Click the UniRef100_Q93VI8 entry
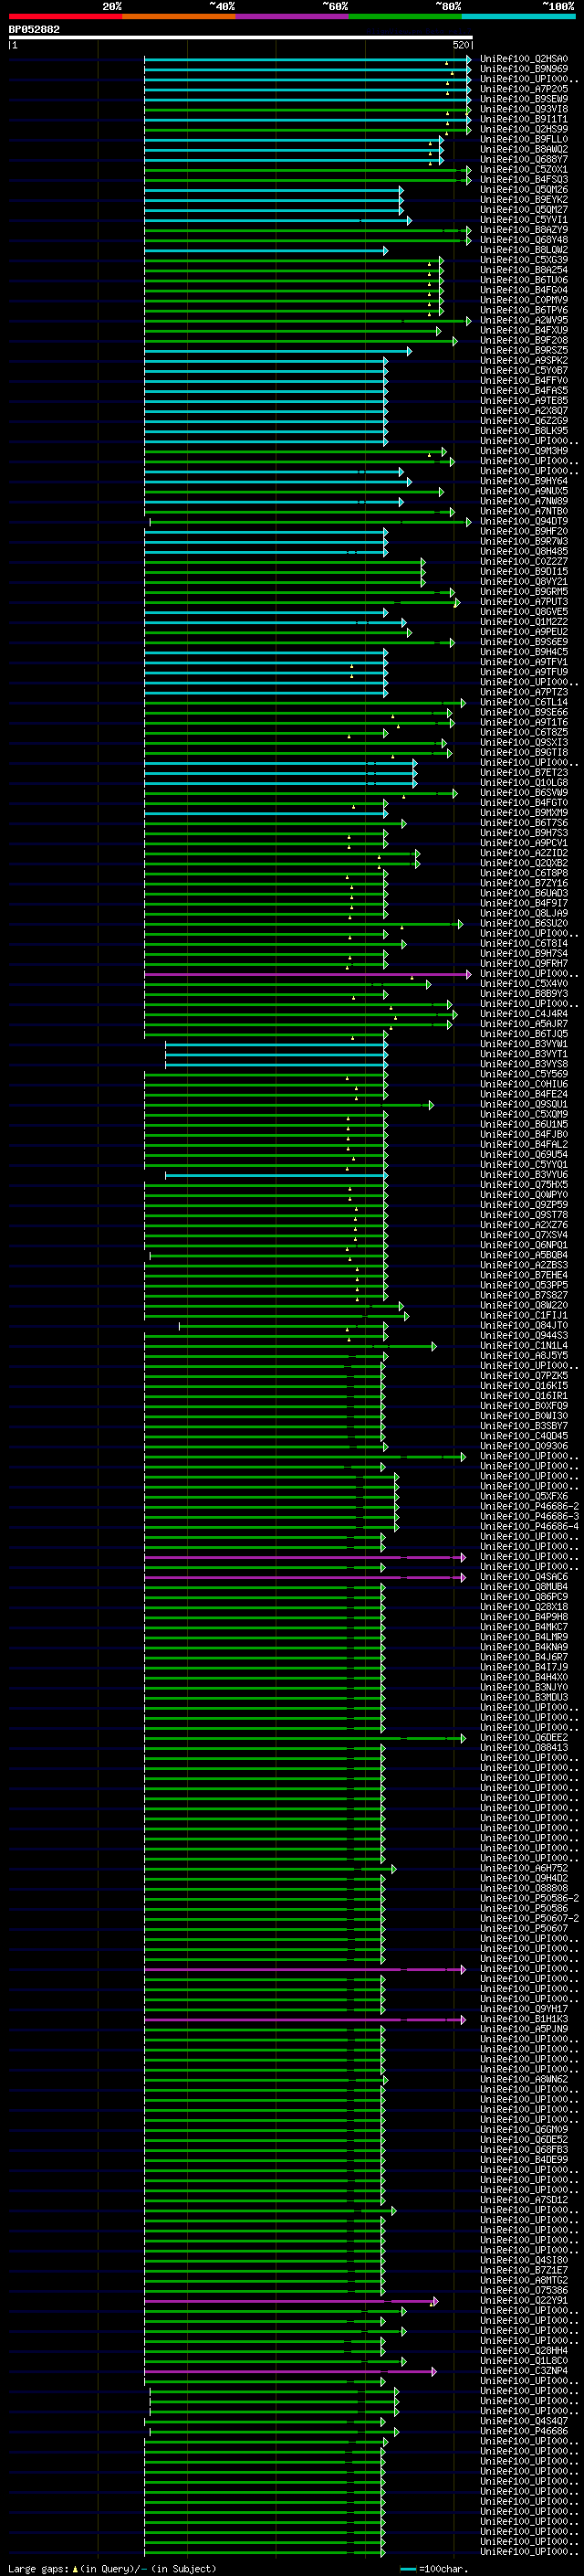This screenshot has width=584, height=2576. point(524,109)
